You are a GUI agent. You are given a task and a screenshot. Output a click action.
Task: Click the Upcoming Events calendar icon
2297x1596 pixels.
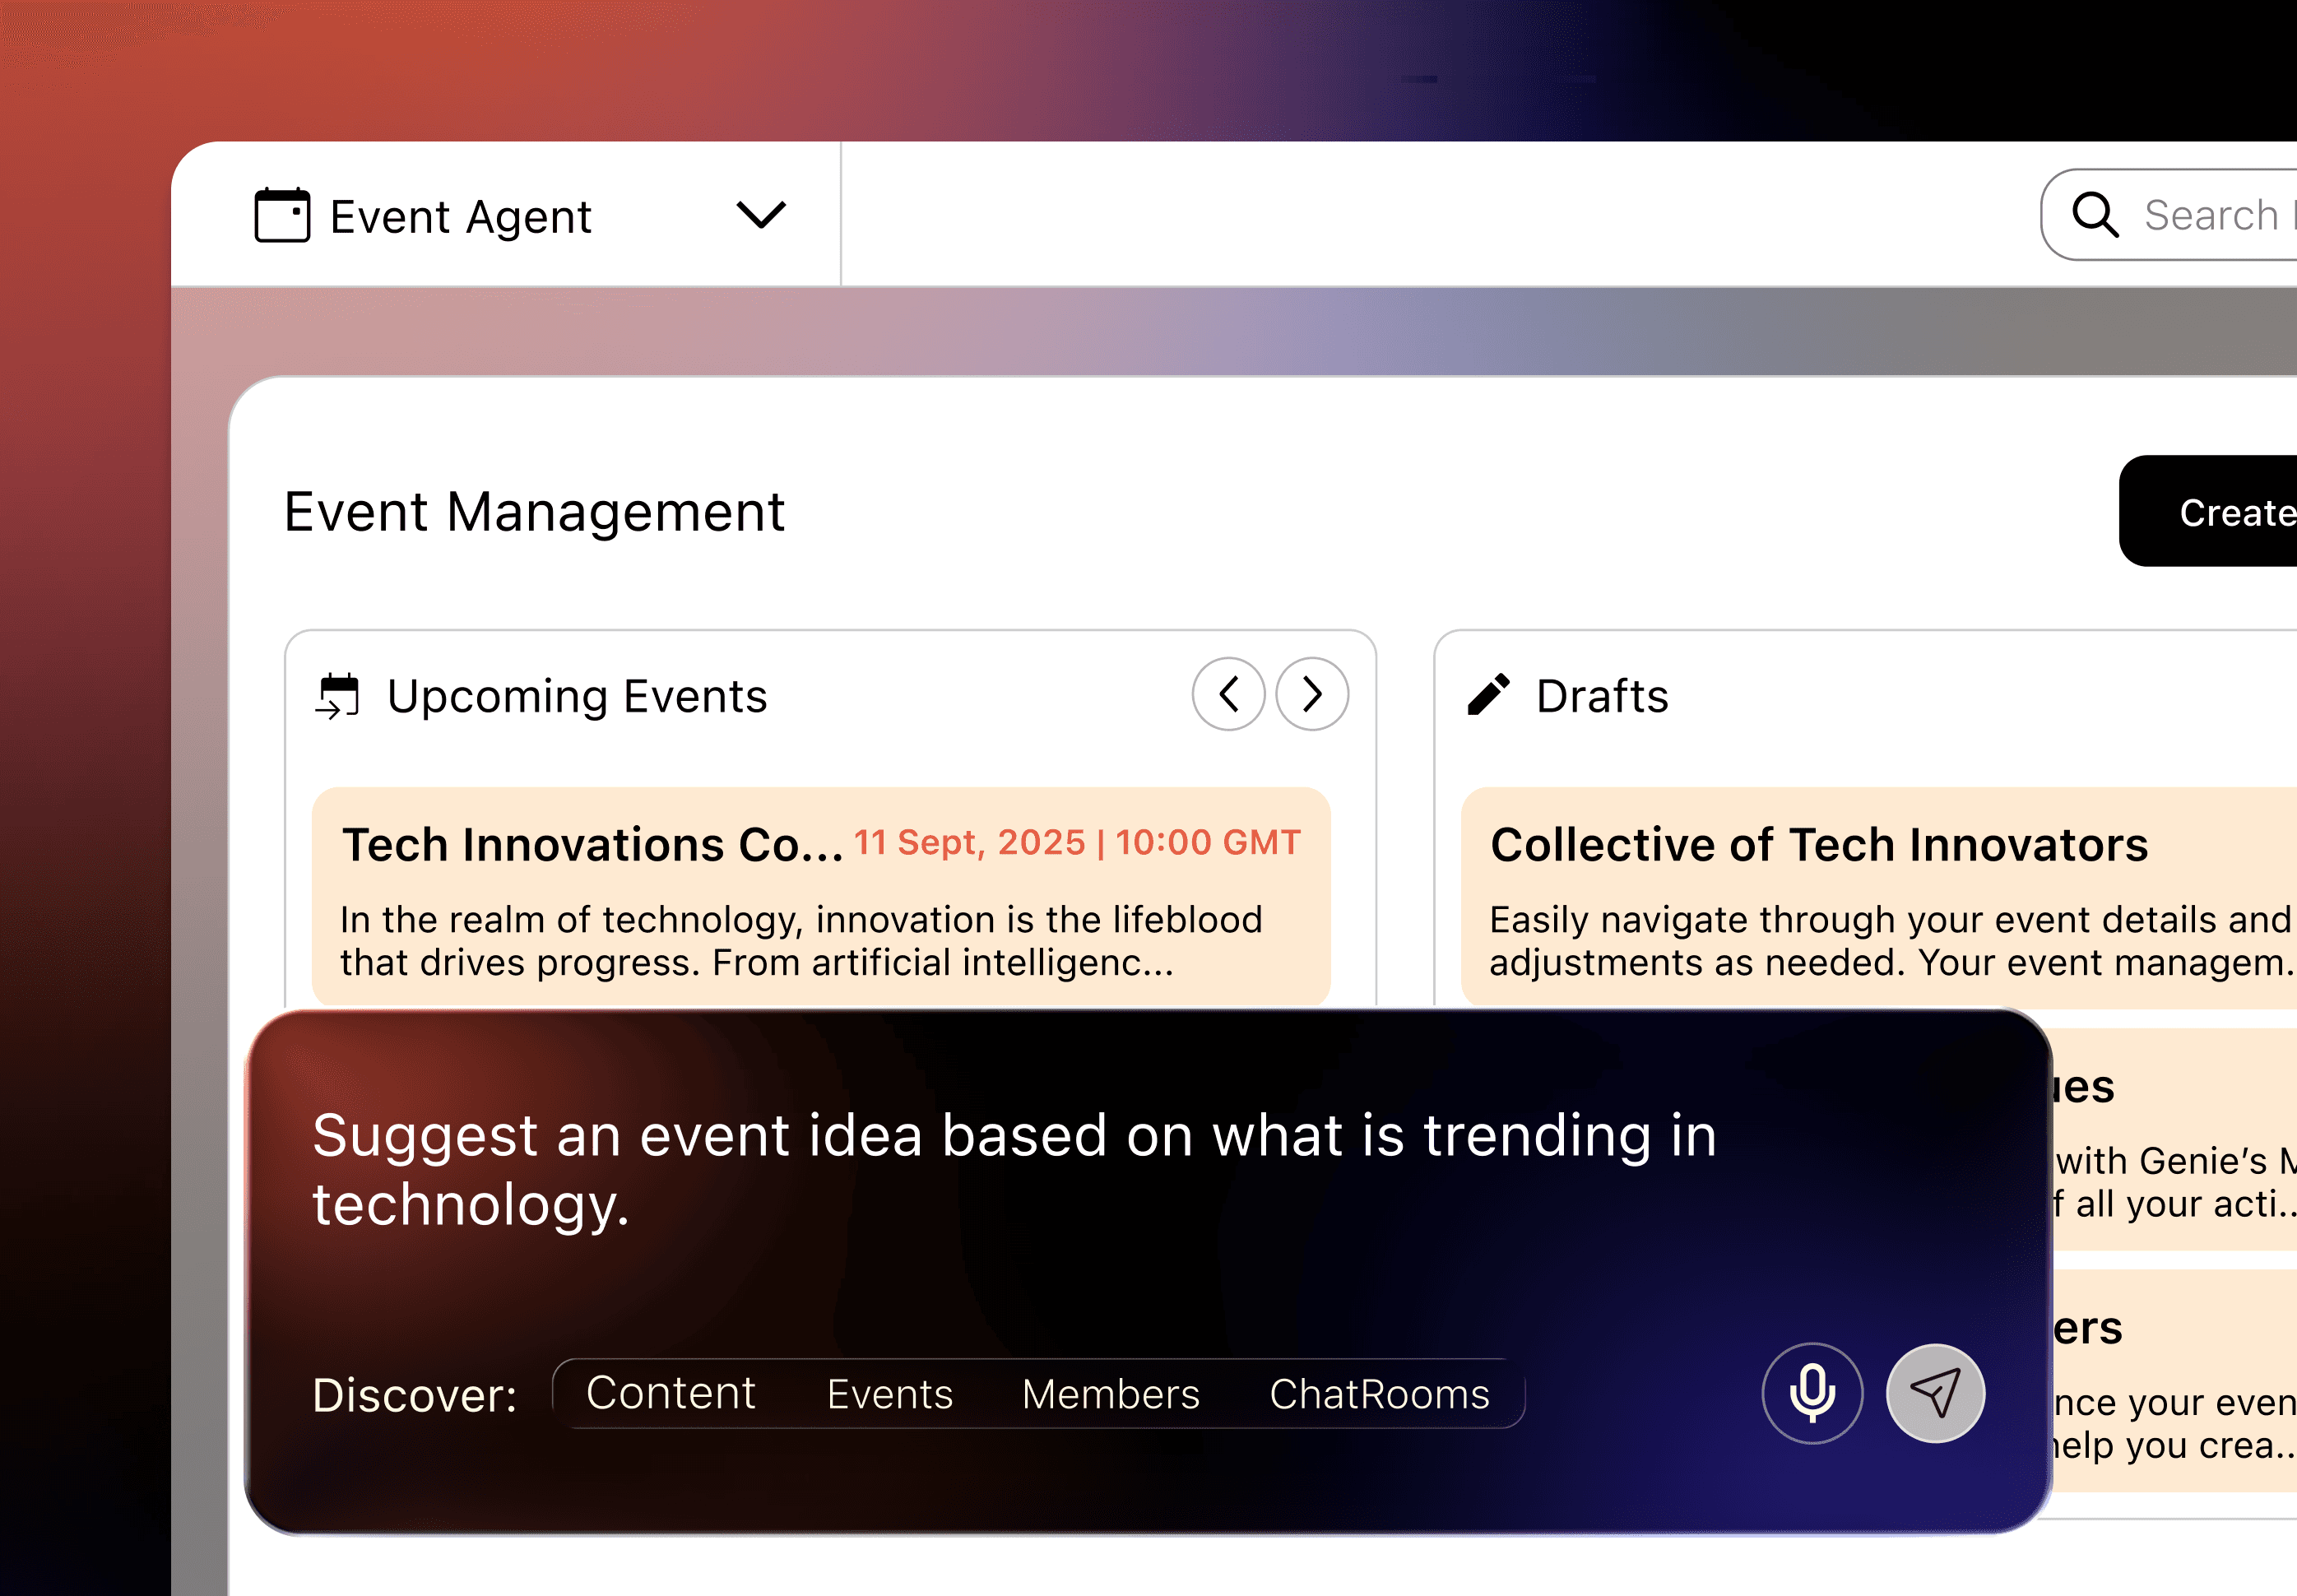pos(338,696)
